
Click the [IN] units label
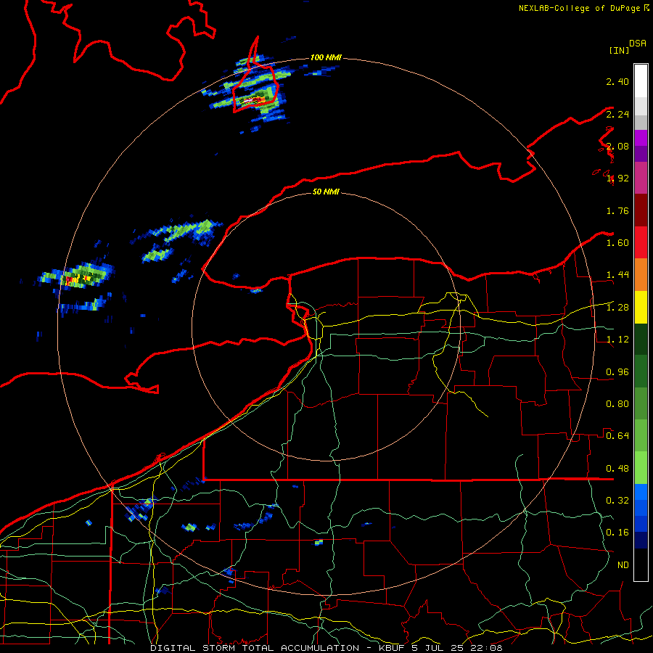620,50
